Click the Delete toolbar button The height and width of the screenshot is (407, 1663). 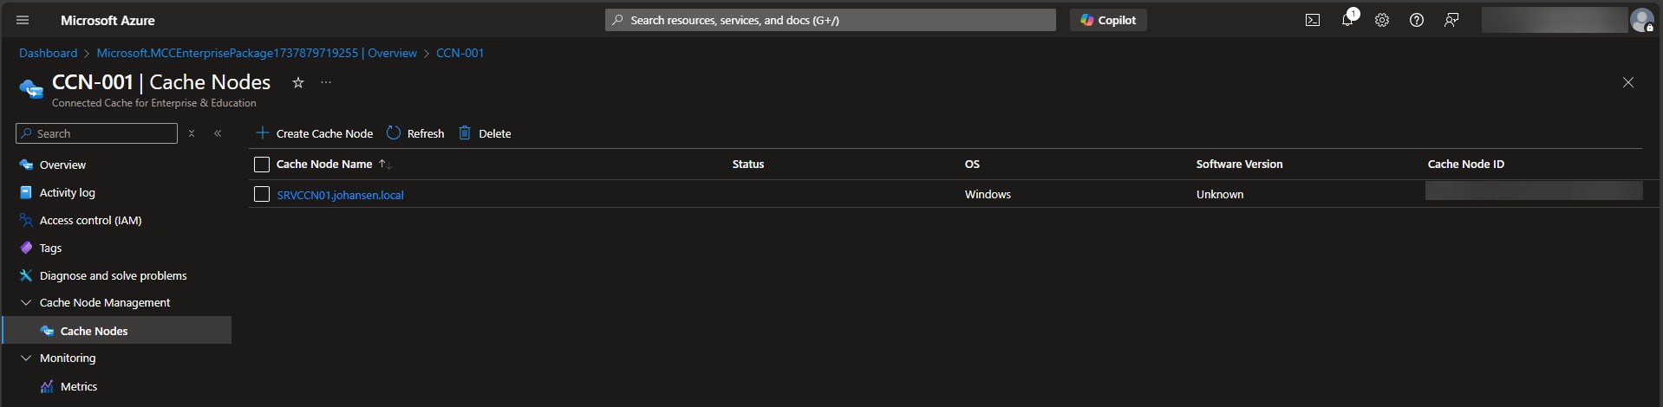(x=485, y=133)
